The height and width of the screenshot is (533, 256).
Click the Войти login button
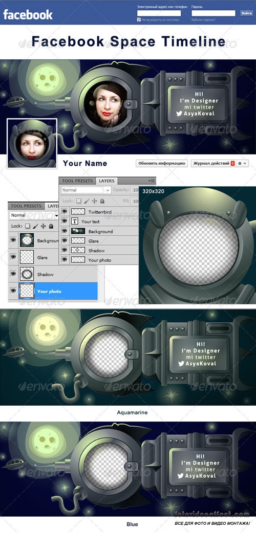pos(246,13)
